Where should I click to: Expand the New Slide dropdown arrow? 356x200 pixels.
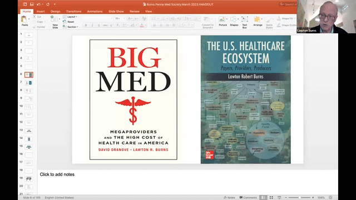[x=60, y=19]
